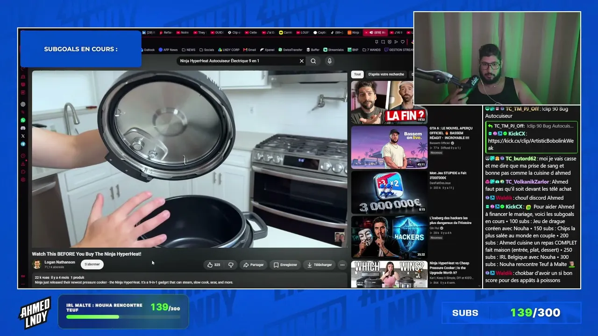
Task: Expand the NEWS bookmarks folder
Action: (189, 50)
